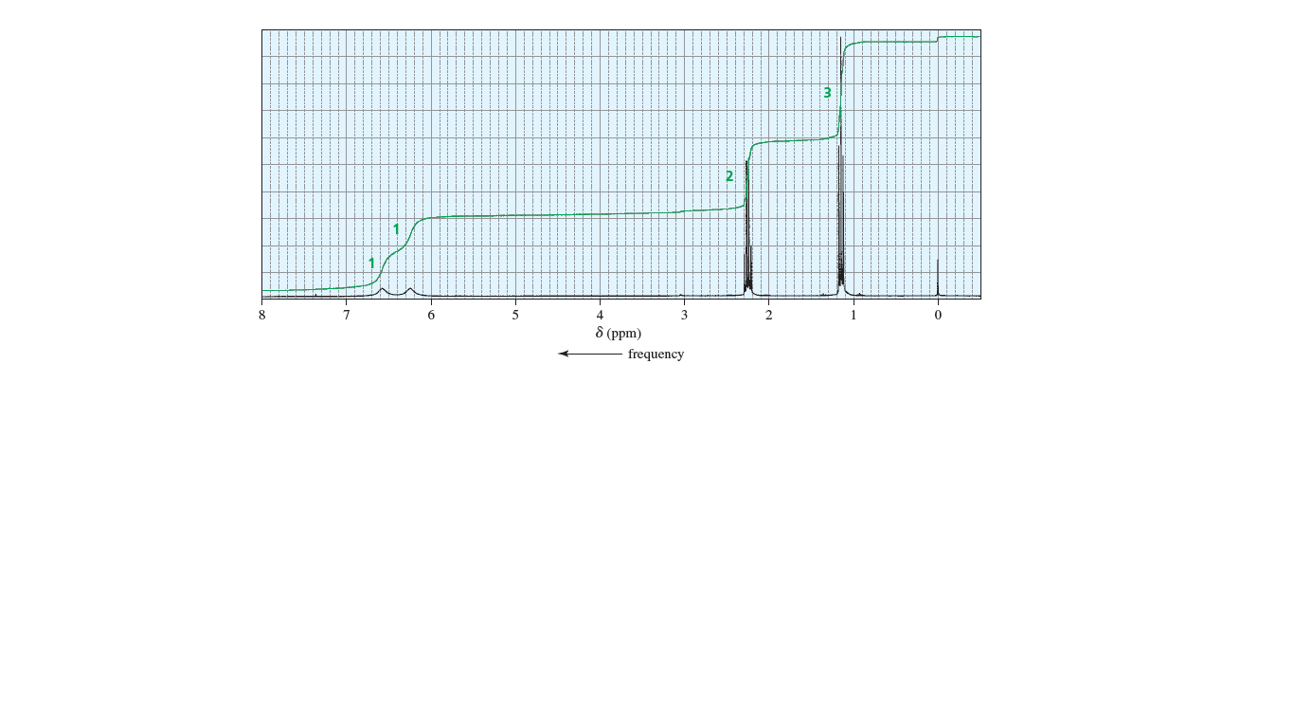Viewport: 1294px width, 728px height.
Task: Click the δ (ppm) axis title
Action: tap(619, 333)
